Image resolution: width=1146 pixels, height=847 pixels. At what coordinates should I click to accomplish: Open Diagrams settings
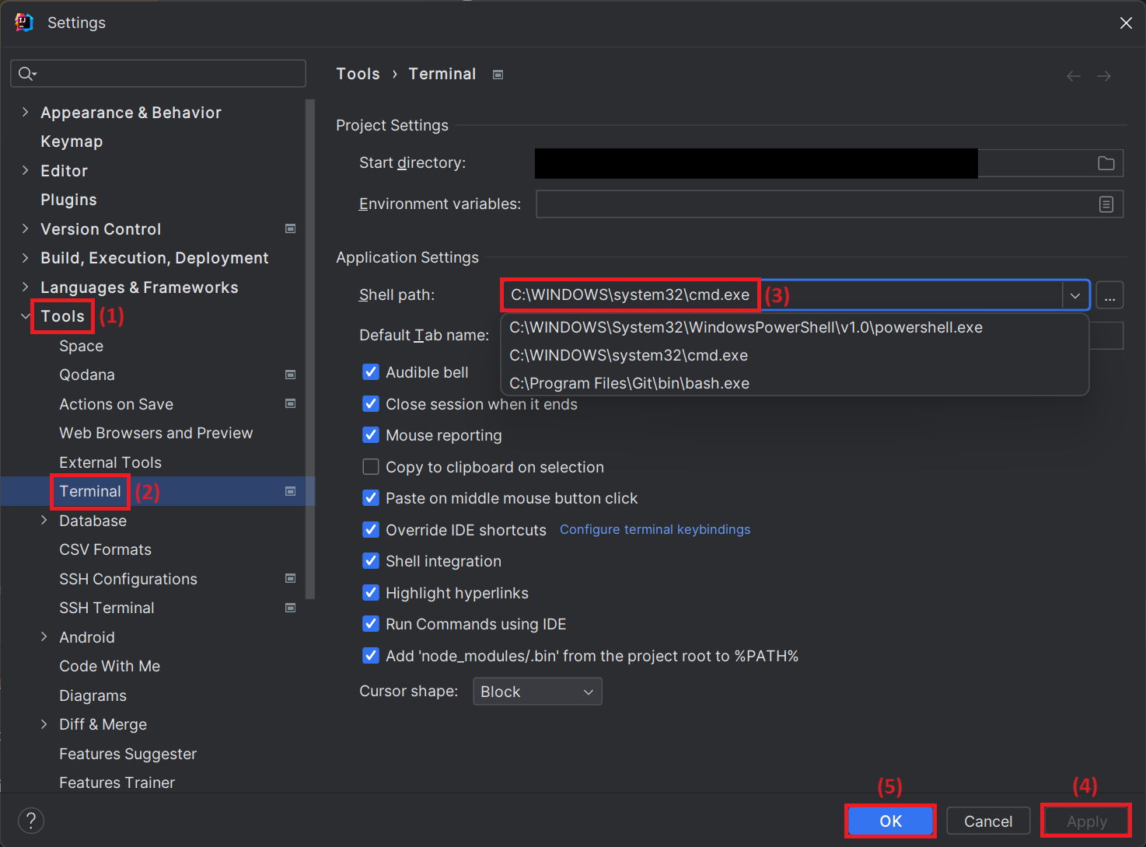coord(93,695)
